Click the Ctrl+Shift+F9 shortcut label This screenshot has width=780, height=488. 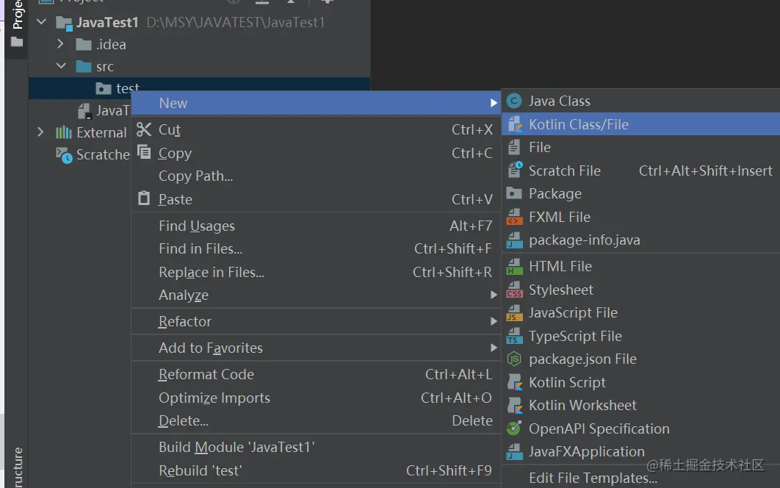click(x=449, y=470)
